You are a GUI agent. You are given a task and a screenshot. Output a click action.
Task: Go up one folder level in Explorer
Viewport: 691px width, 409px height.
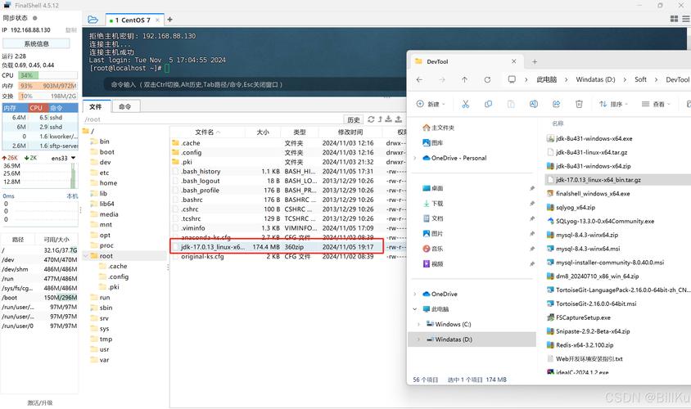coord(464,79)
